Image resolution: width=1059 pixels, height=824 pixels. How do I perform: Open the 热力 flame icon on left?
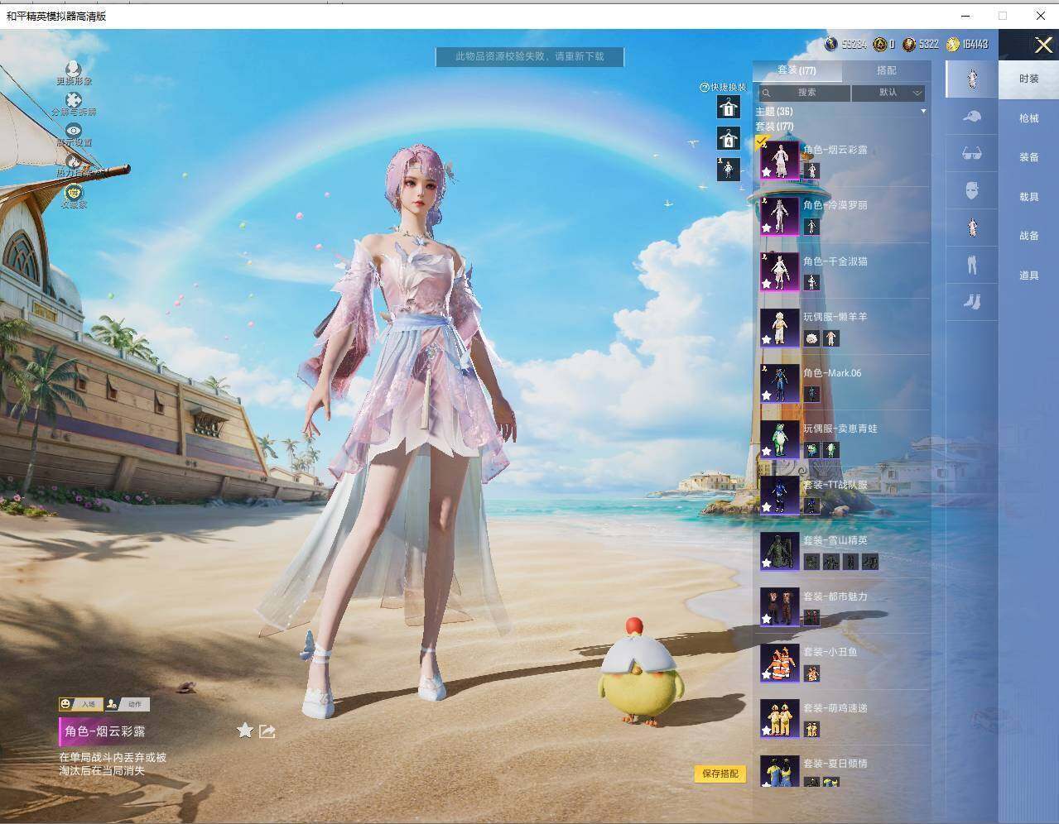[74, 162]
